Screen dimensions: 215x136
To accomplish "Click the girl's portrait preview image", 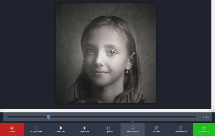I will point(106,53).
